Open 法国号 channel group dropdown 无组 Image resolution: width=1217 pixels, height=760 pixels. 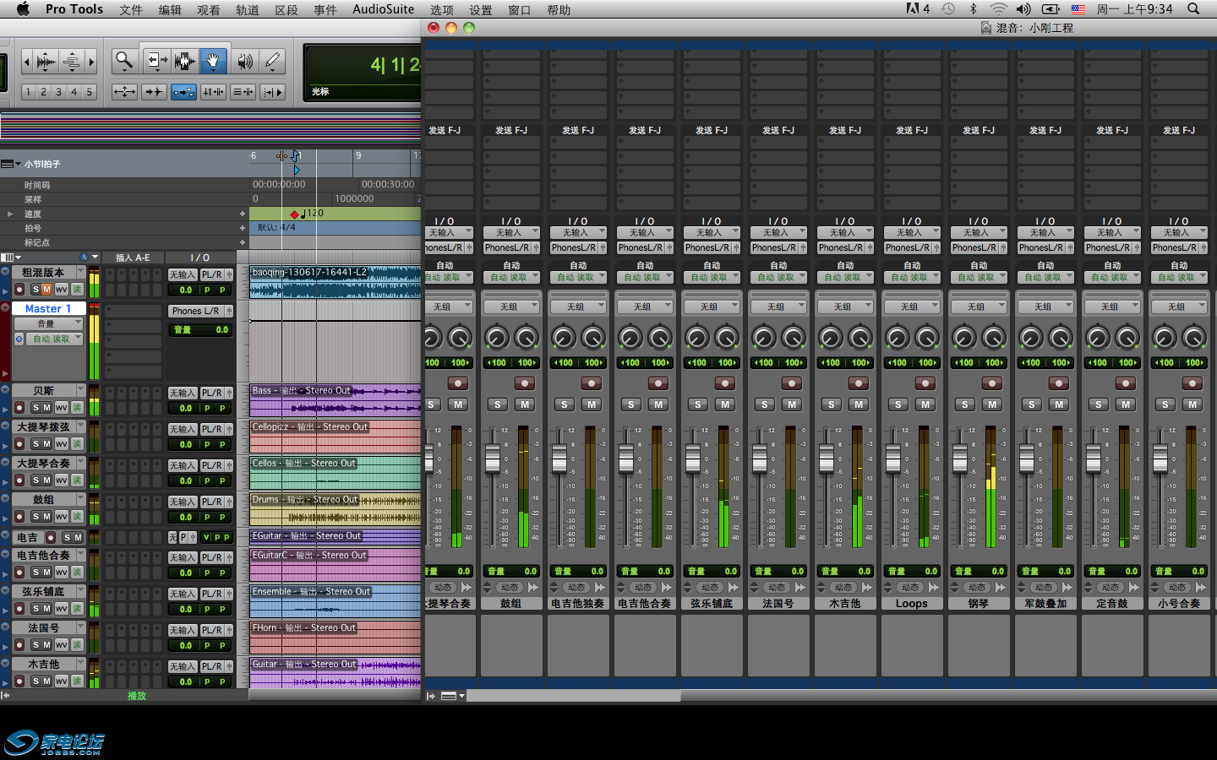(778, 307)
